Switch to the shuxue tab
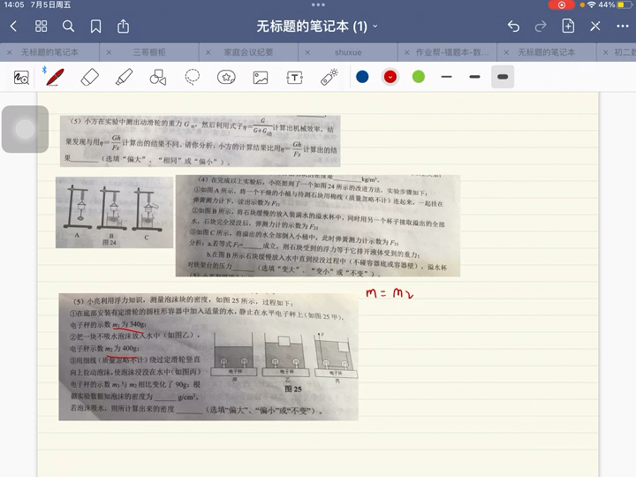The height and width of the screenshot is (477, 636). pos(348,52)
